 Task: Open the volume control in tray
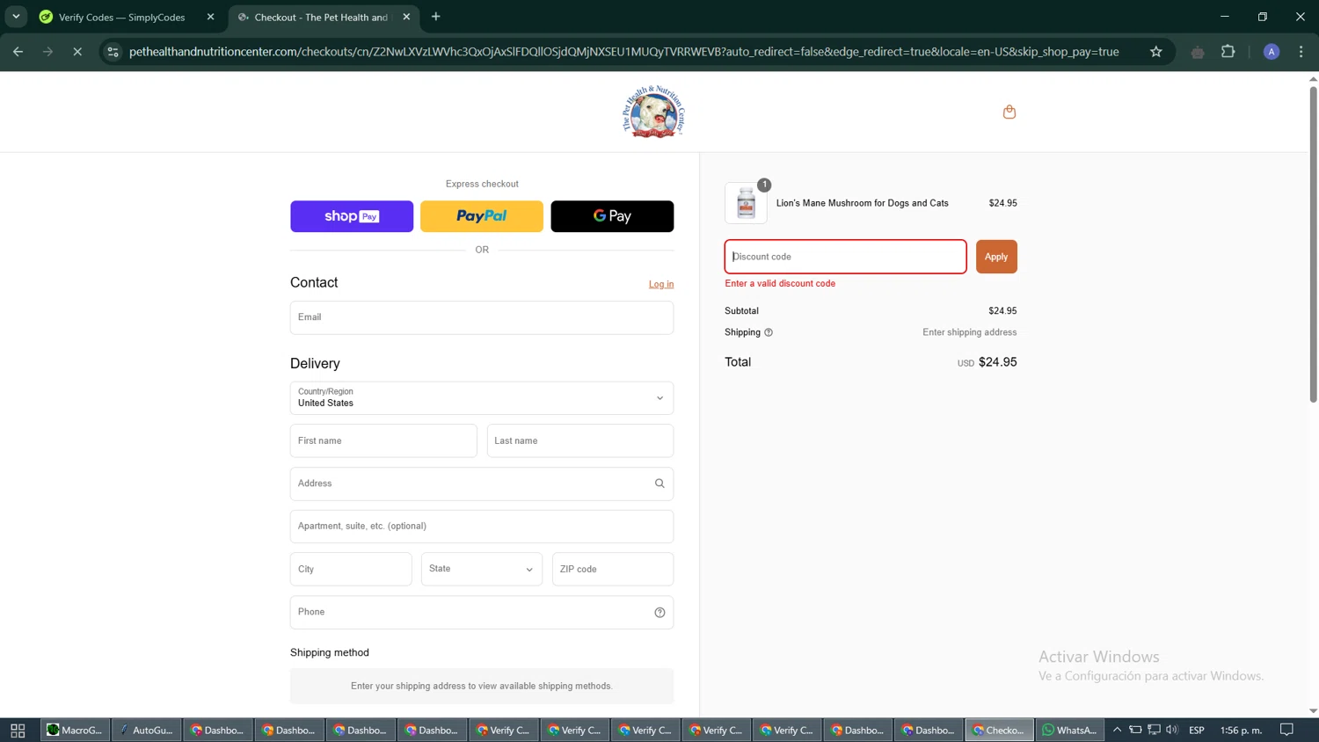pyautogui.click(x=1172, y=730)
